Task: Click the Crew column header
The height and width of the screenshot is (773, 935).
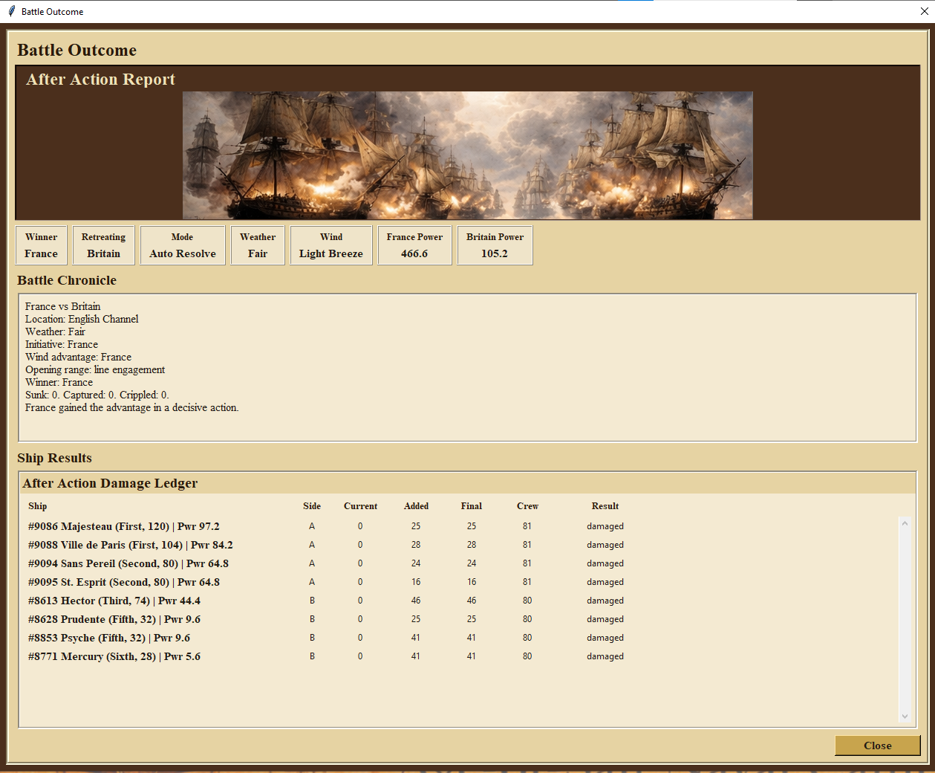Action: 527,506
